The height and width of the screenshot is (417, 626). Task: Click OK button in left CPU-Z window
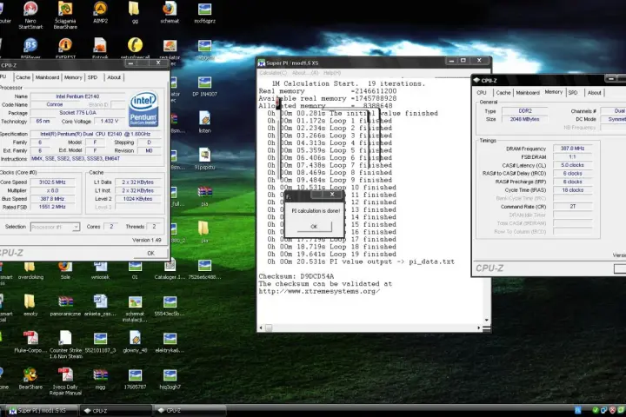[151, 254]
